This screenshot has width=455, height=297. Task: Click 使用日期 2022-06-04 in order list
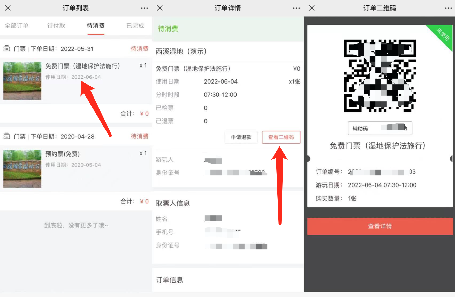[x=73, y=77]
